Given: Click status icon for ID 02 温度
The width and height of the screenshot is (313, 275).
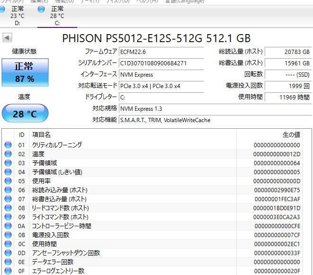Looking at the screenshot, I should click(8, 154).
